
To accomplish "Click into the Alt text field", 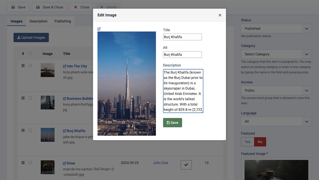I will tap(182, 55).
